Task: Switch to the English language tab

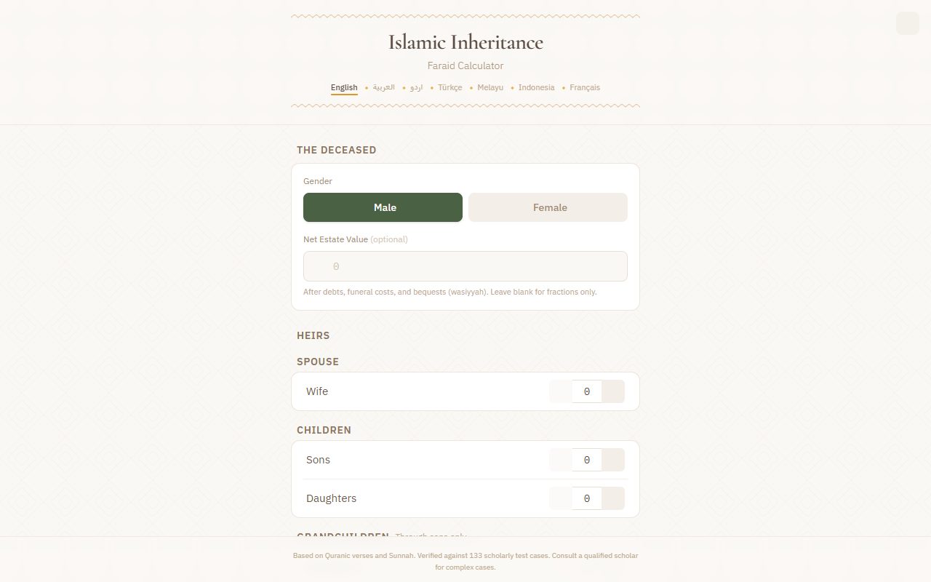Action: point(344,88)
